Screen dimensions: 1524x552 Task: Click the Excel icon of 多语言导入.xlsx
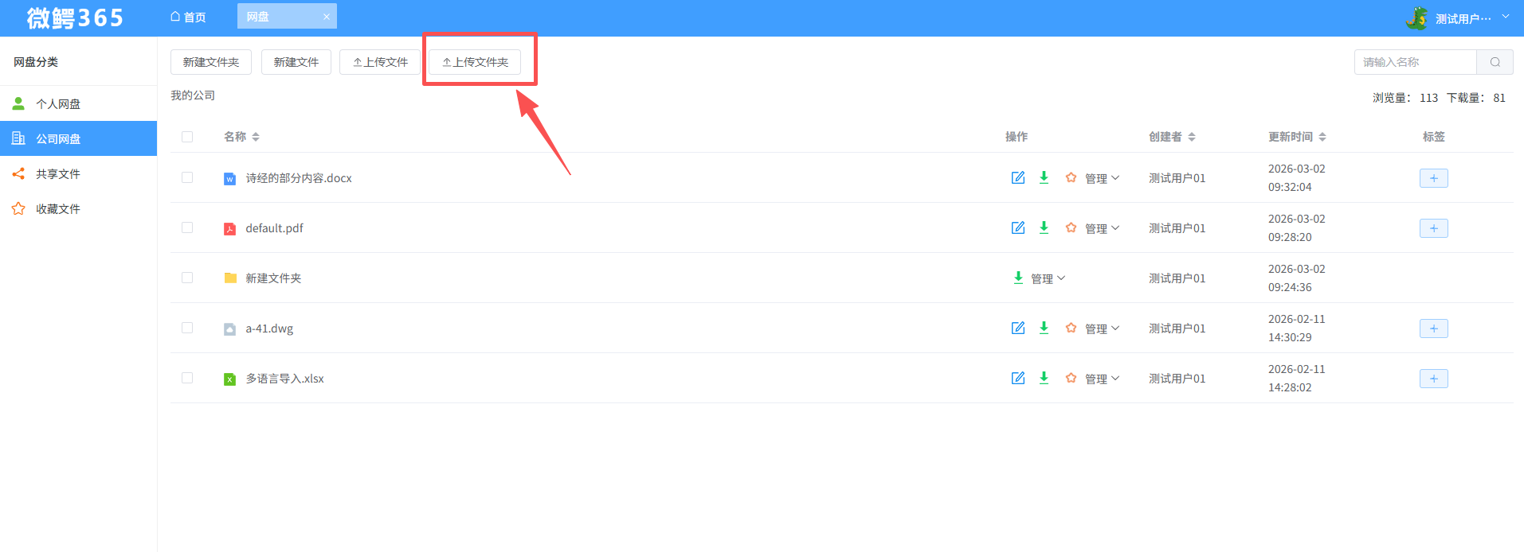[x=229, y=379]
